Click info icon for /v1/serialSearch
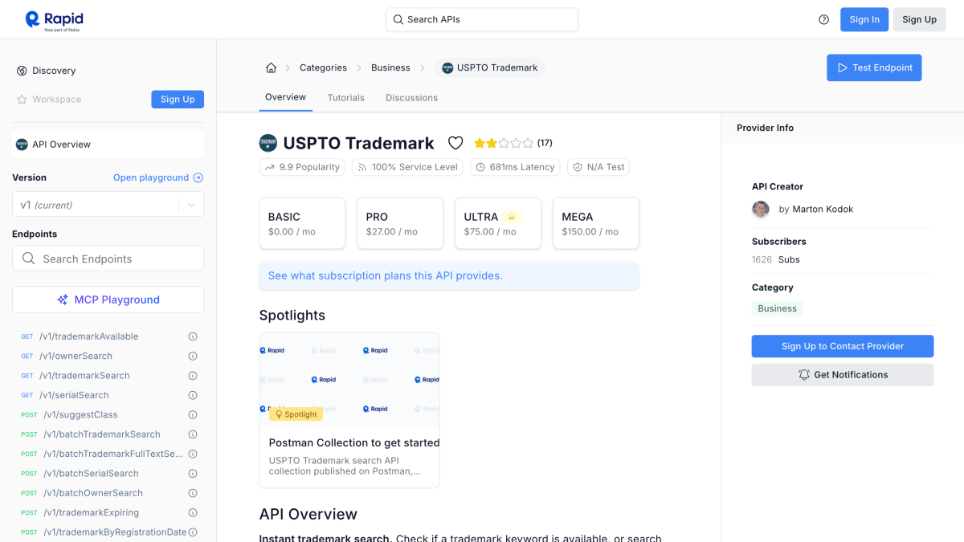 pos(193,395)
